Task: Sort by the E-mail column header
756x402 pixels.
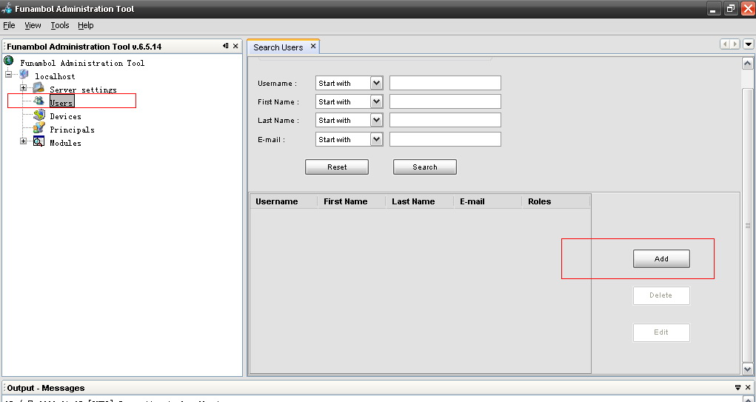Action: point(487,201)
